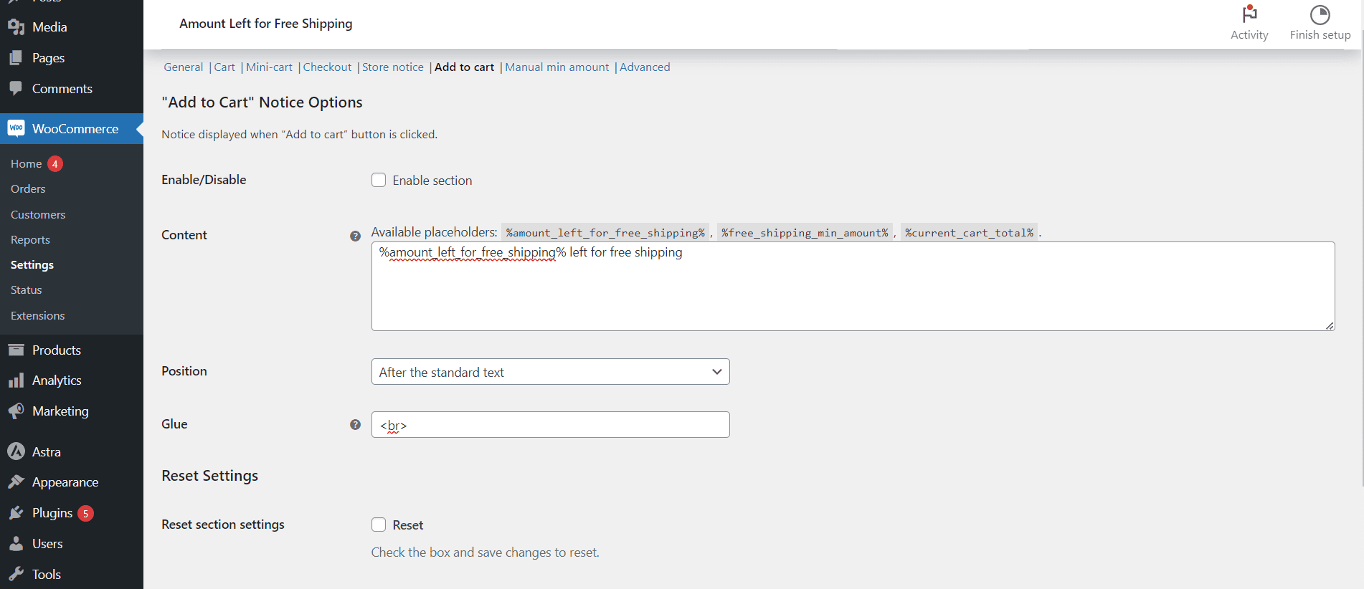Open the Cart settings tab
The image size is (1364, 589).
click(224, 67)
